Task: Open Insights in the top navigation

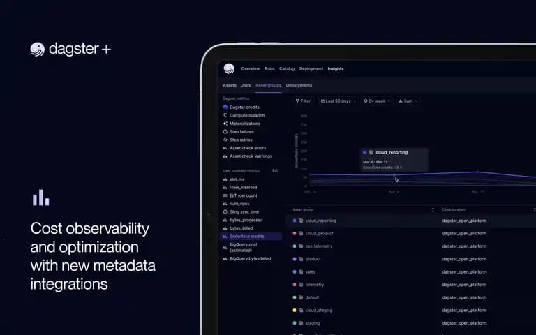Action: click(336, 68)
